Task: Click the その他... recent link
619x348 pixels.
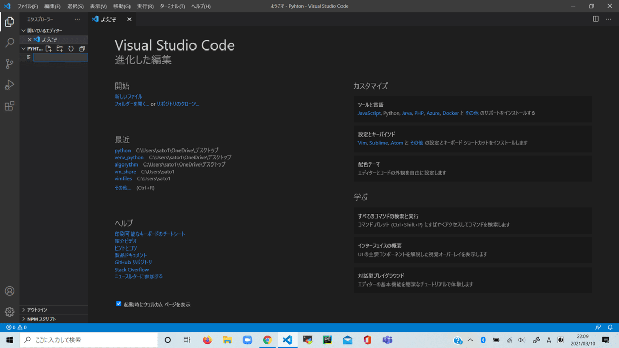Action: coord(123,188)
